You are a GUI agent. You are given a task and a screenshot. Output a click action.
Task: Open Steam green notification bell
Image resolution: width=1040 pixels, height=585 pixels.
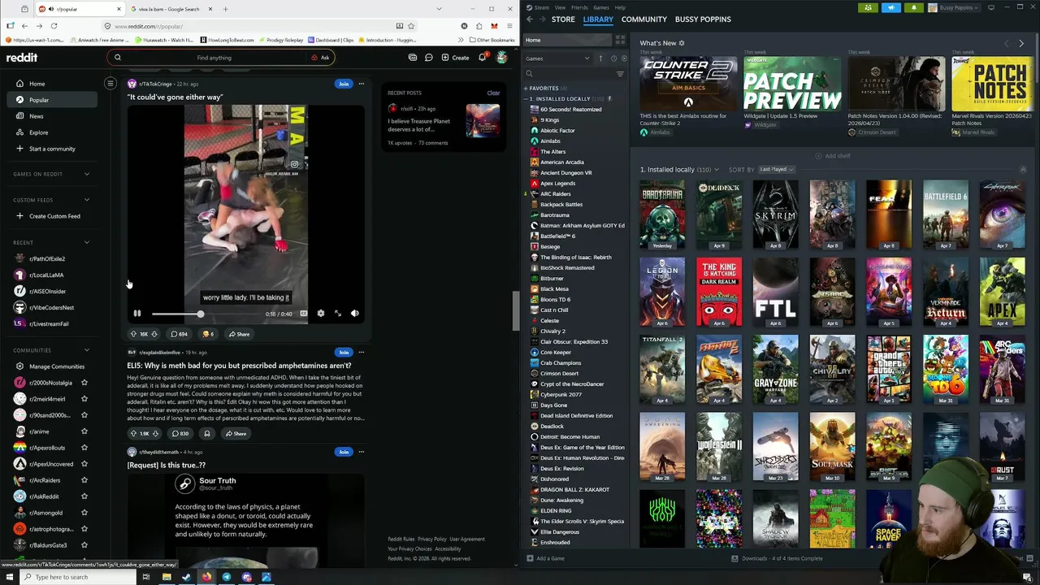pos(913,7)
